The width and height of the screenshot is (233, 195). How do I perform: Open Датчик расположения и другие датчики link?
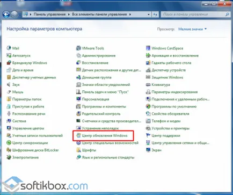111,70
